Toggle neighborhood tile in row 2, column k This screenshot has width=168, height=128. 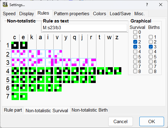(x=32, y=54)
